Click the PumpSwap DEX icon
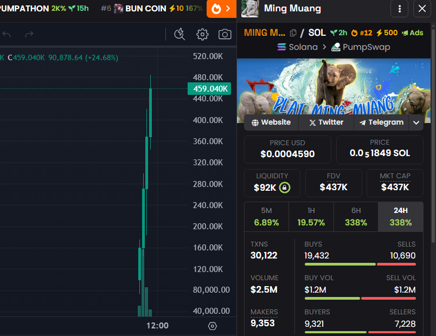Viewport: 436px width, 336px height. [336, 47]
